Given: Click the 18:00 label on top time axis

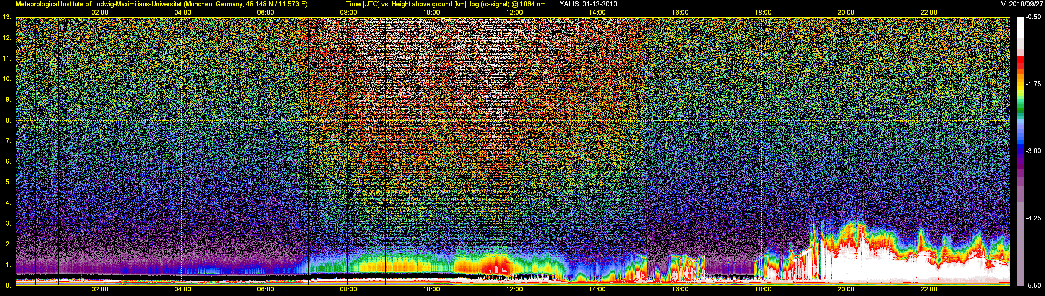Looking at the screenshot, I should tap(763, 13).
